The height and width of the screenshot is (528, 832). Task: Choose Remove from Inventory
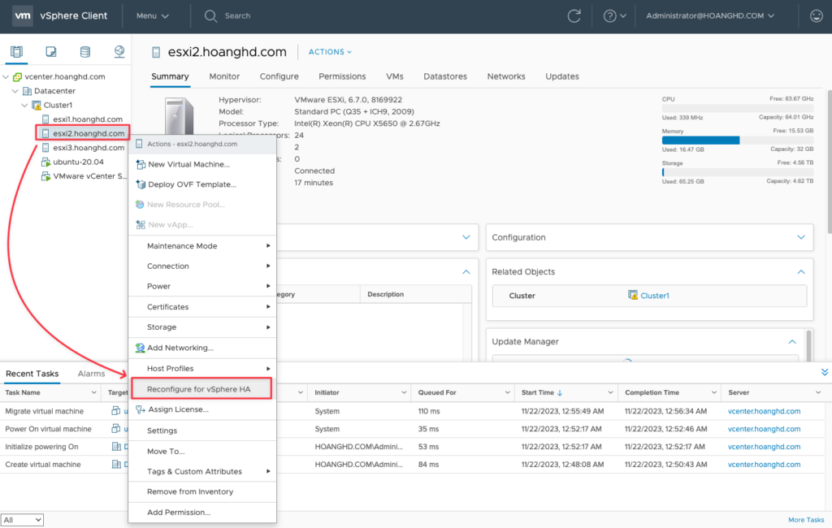point(202,491)
